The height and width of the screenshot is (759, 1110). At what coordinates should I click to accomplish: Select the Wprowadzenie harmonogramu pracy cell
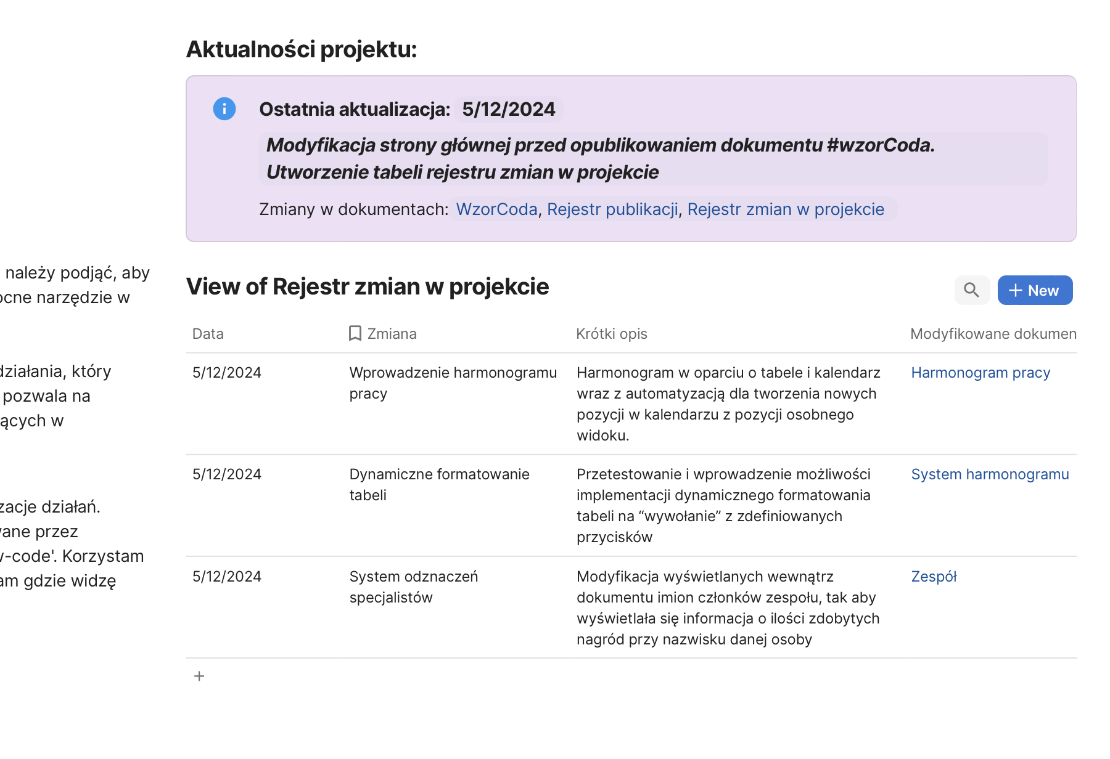pyautogui.click(x=453, y=383)
